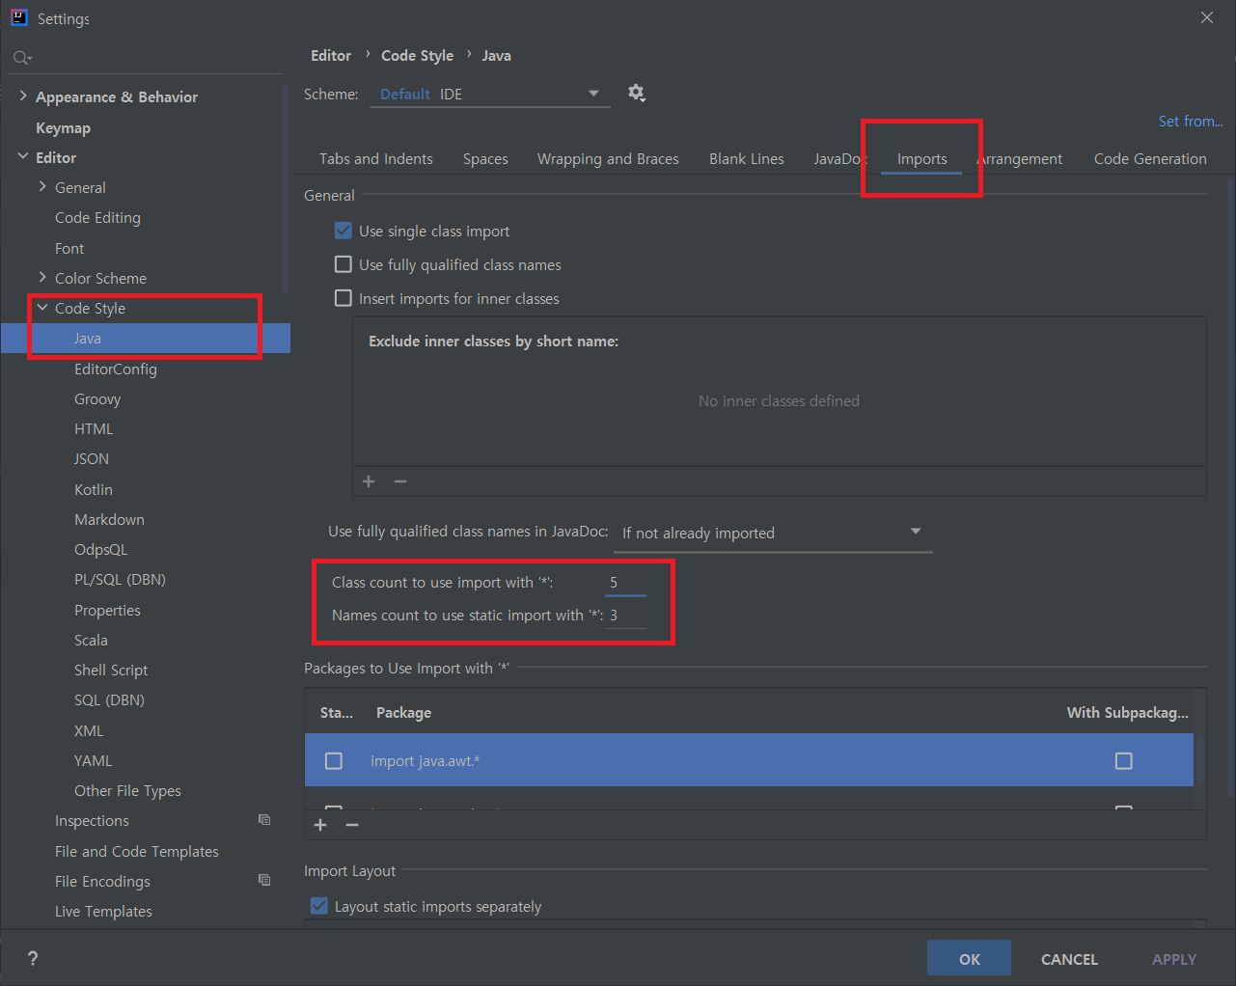Click the CANCEL button
Viewport: 1236px width, 986px height.
click(x=1069, y=958)
